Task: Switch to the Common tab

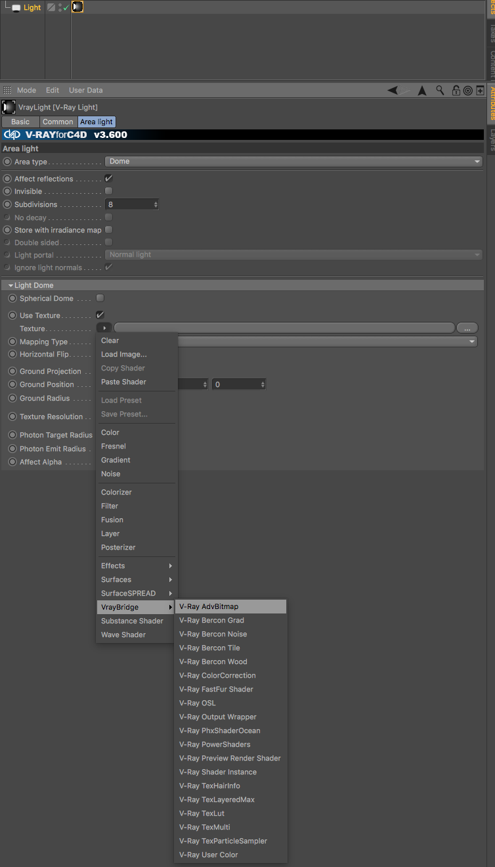Action: pyautogui.click(x=58, y=122)
